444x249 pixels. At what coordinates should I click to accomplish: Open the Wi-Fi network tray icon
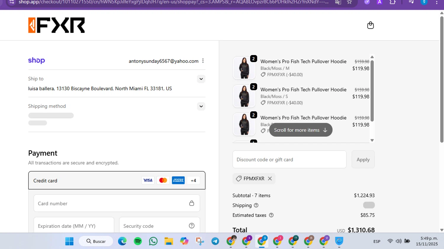390,241
